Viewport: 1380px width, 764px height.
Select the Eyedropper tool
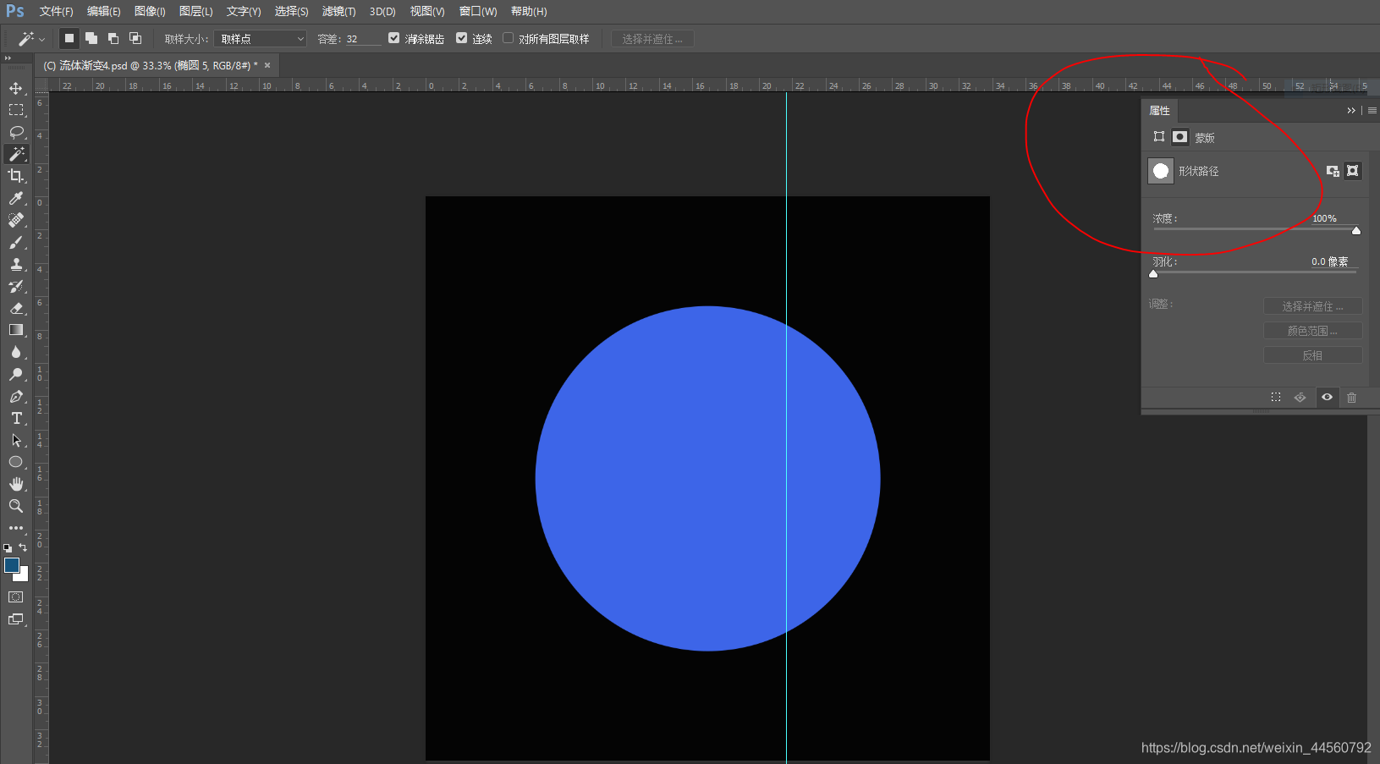point(16,198)
